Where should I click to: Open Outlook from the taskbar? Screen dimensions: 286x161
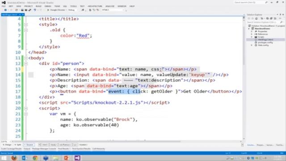pyautogui.click(x=25, y=158)
